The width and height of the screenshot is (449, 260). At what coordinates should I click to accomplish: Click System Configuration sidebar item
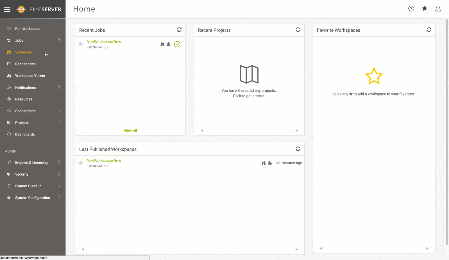pos(33,198)
